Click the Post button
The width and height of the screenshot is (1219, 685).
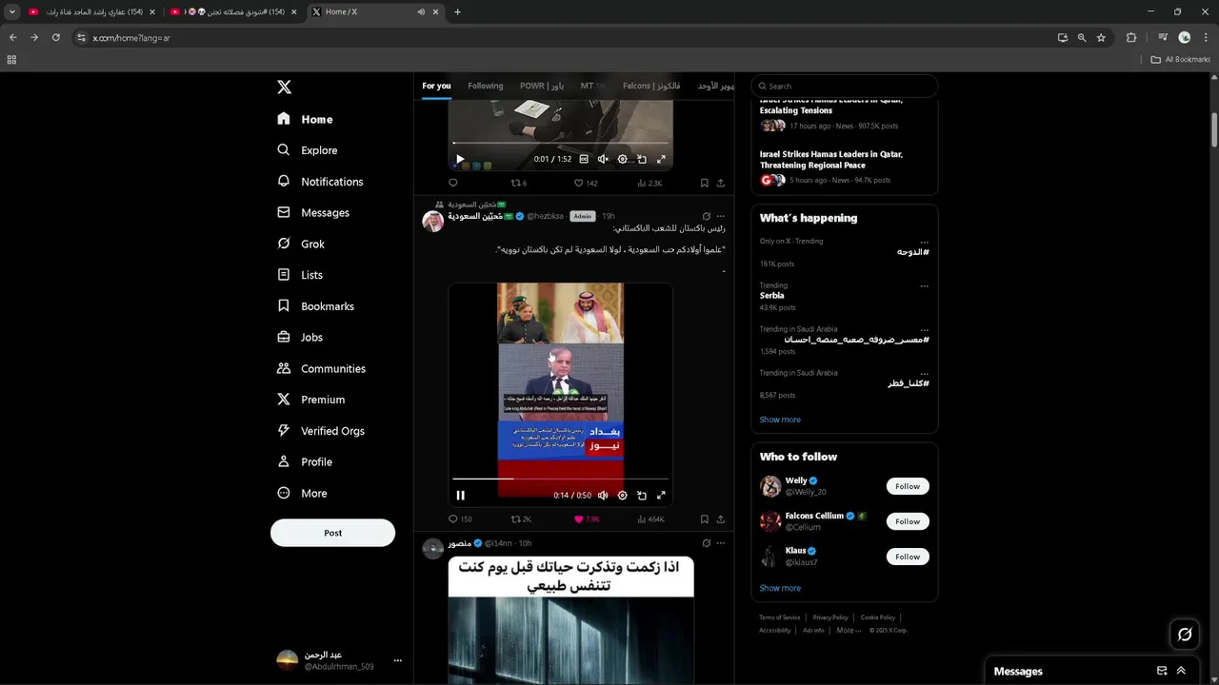pos(332,533)
